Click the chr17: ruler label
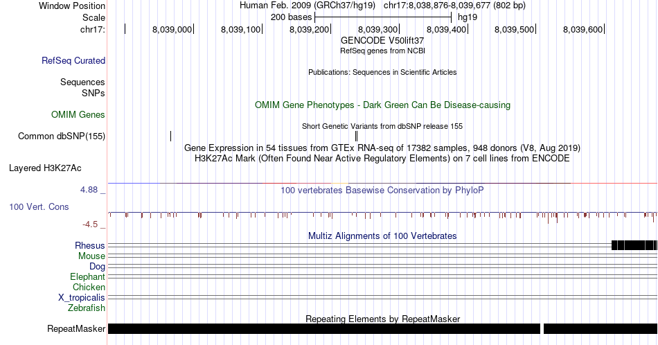Image resolution: width=658 pixels, height=345 pixels. pyautogui.click(x=93, y=29)
